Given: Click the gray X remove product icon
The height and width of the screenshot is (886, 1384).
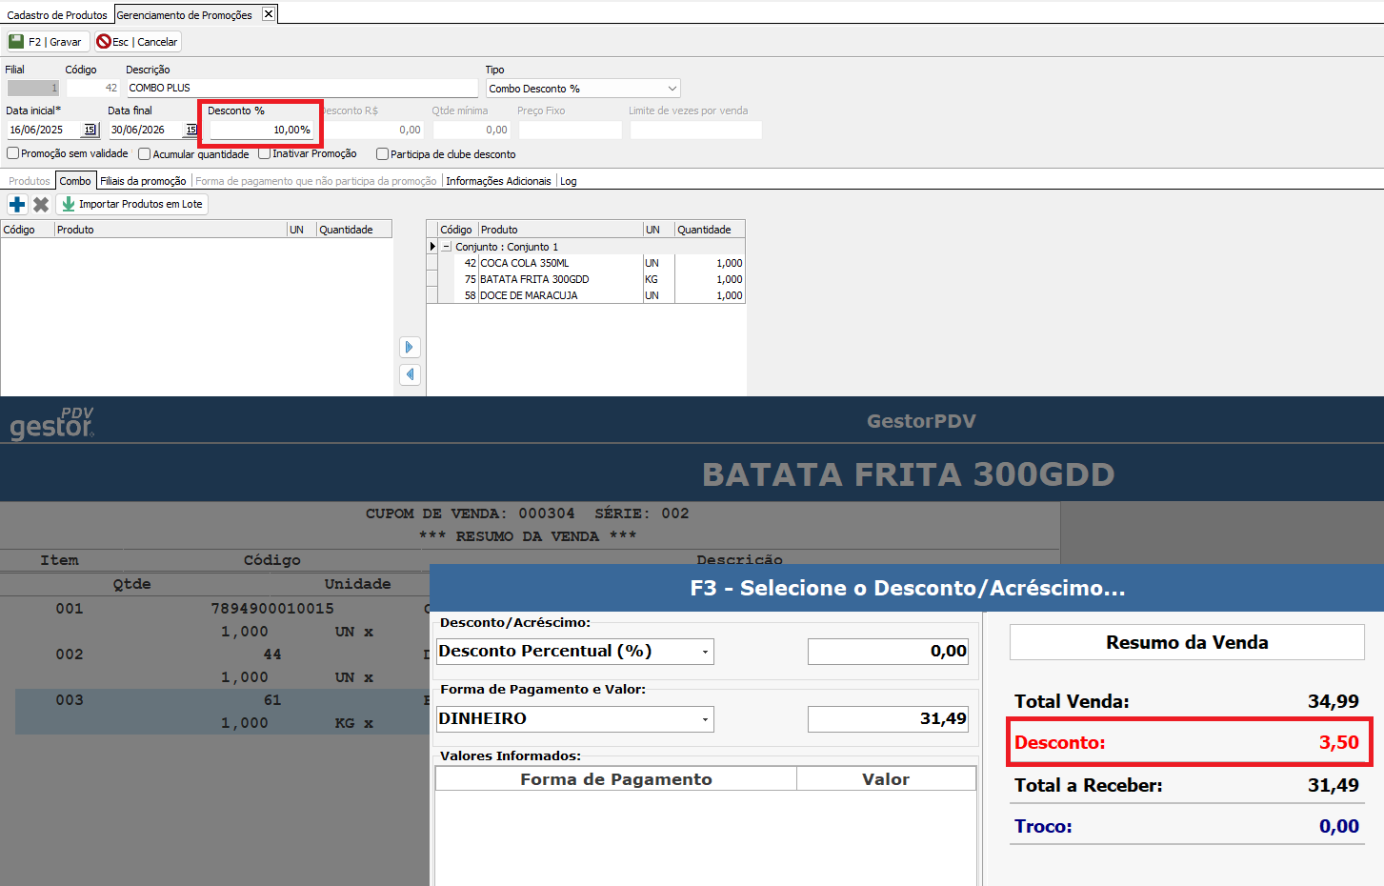Looking at the screenshot, I should click(x=41, y=204).
